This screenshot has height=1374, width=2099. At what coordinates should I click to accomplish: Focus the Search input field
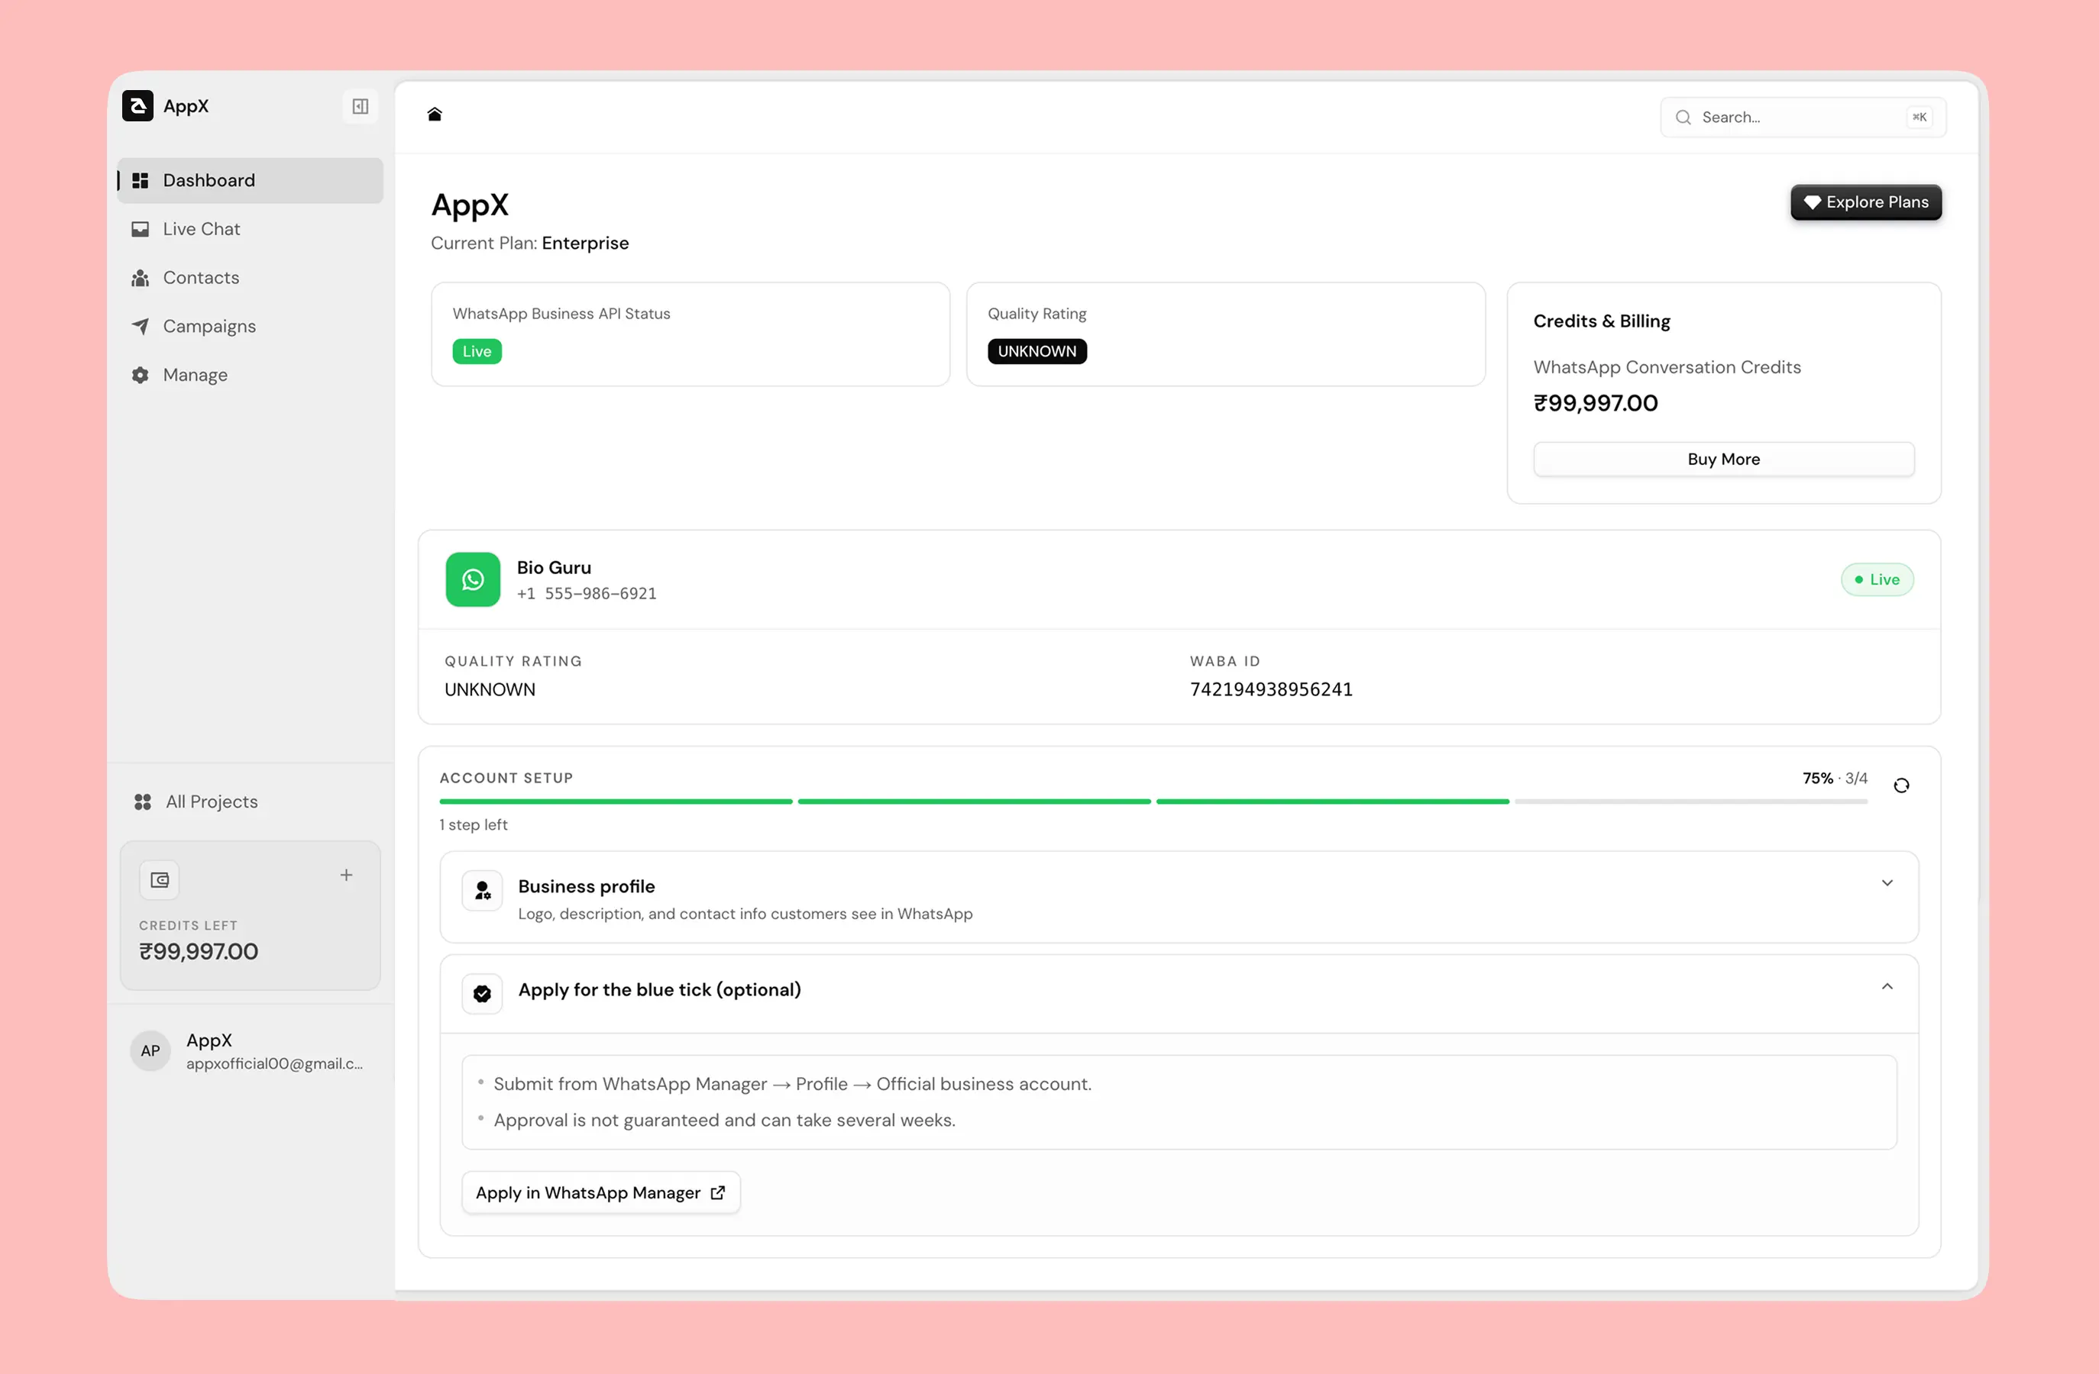(1803, 118)
